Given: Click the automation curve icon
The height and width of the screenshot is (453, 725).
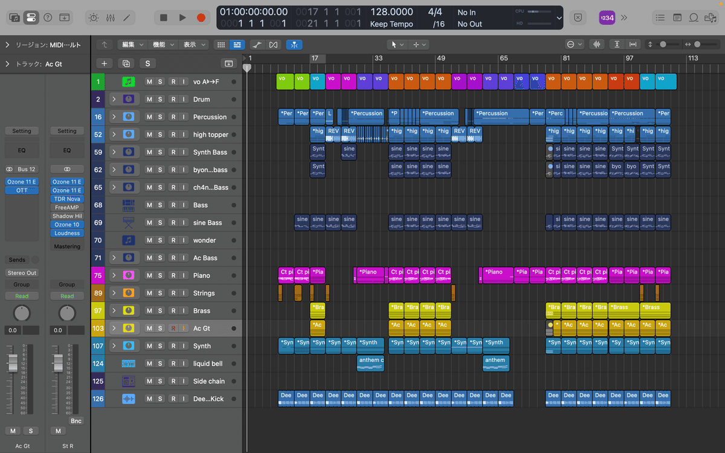Looking at the screenshot, I should point(257,45).
